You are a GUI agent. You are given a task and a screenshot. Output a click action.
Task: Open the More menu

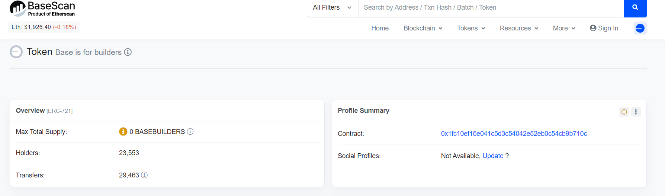coord(564,28)
